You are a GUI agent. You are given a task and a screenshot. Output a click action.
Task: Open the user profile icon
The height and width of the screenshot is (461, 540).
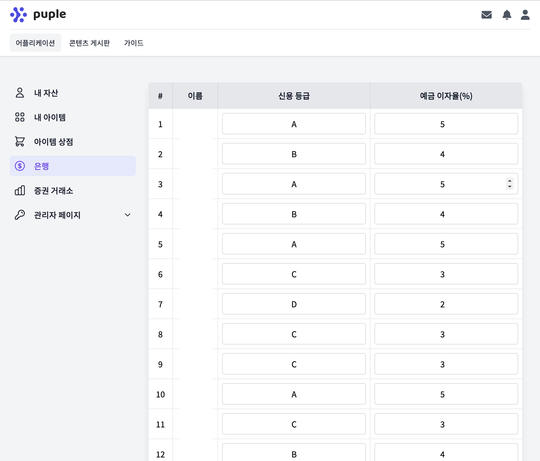coord(525,15)
